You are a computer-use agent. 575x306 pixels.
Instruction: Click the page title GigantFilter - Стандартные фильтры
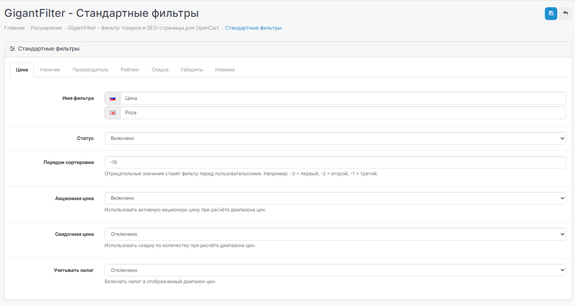101,13
